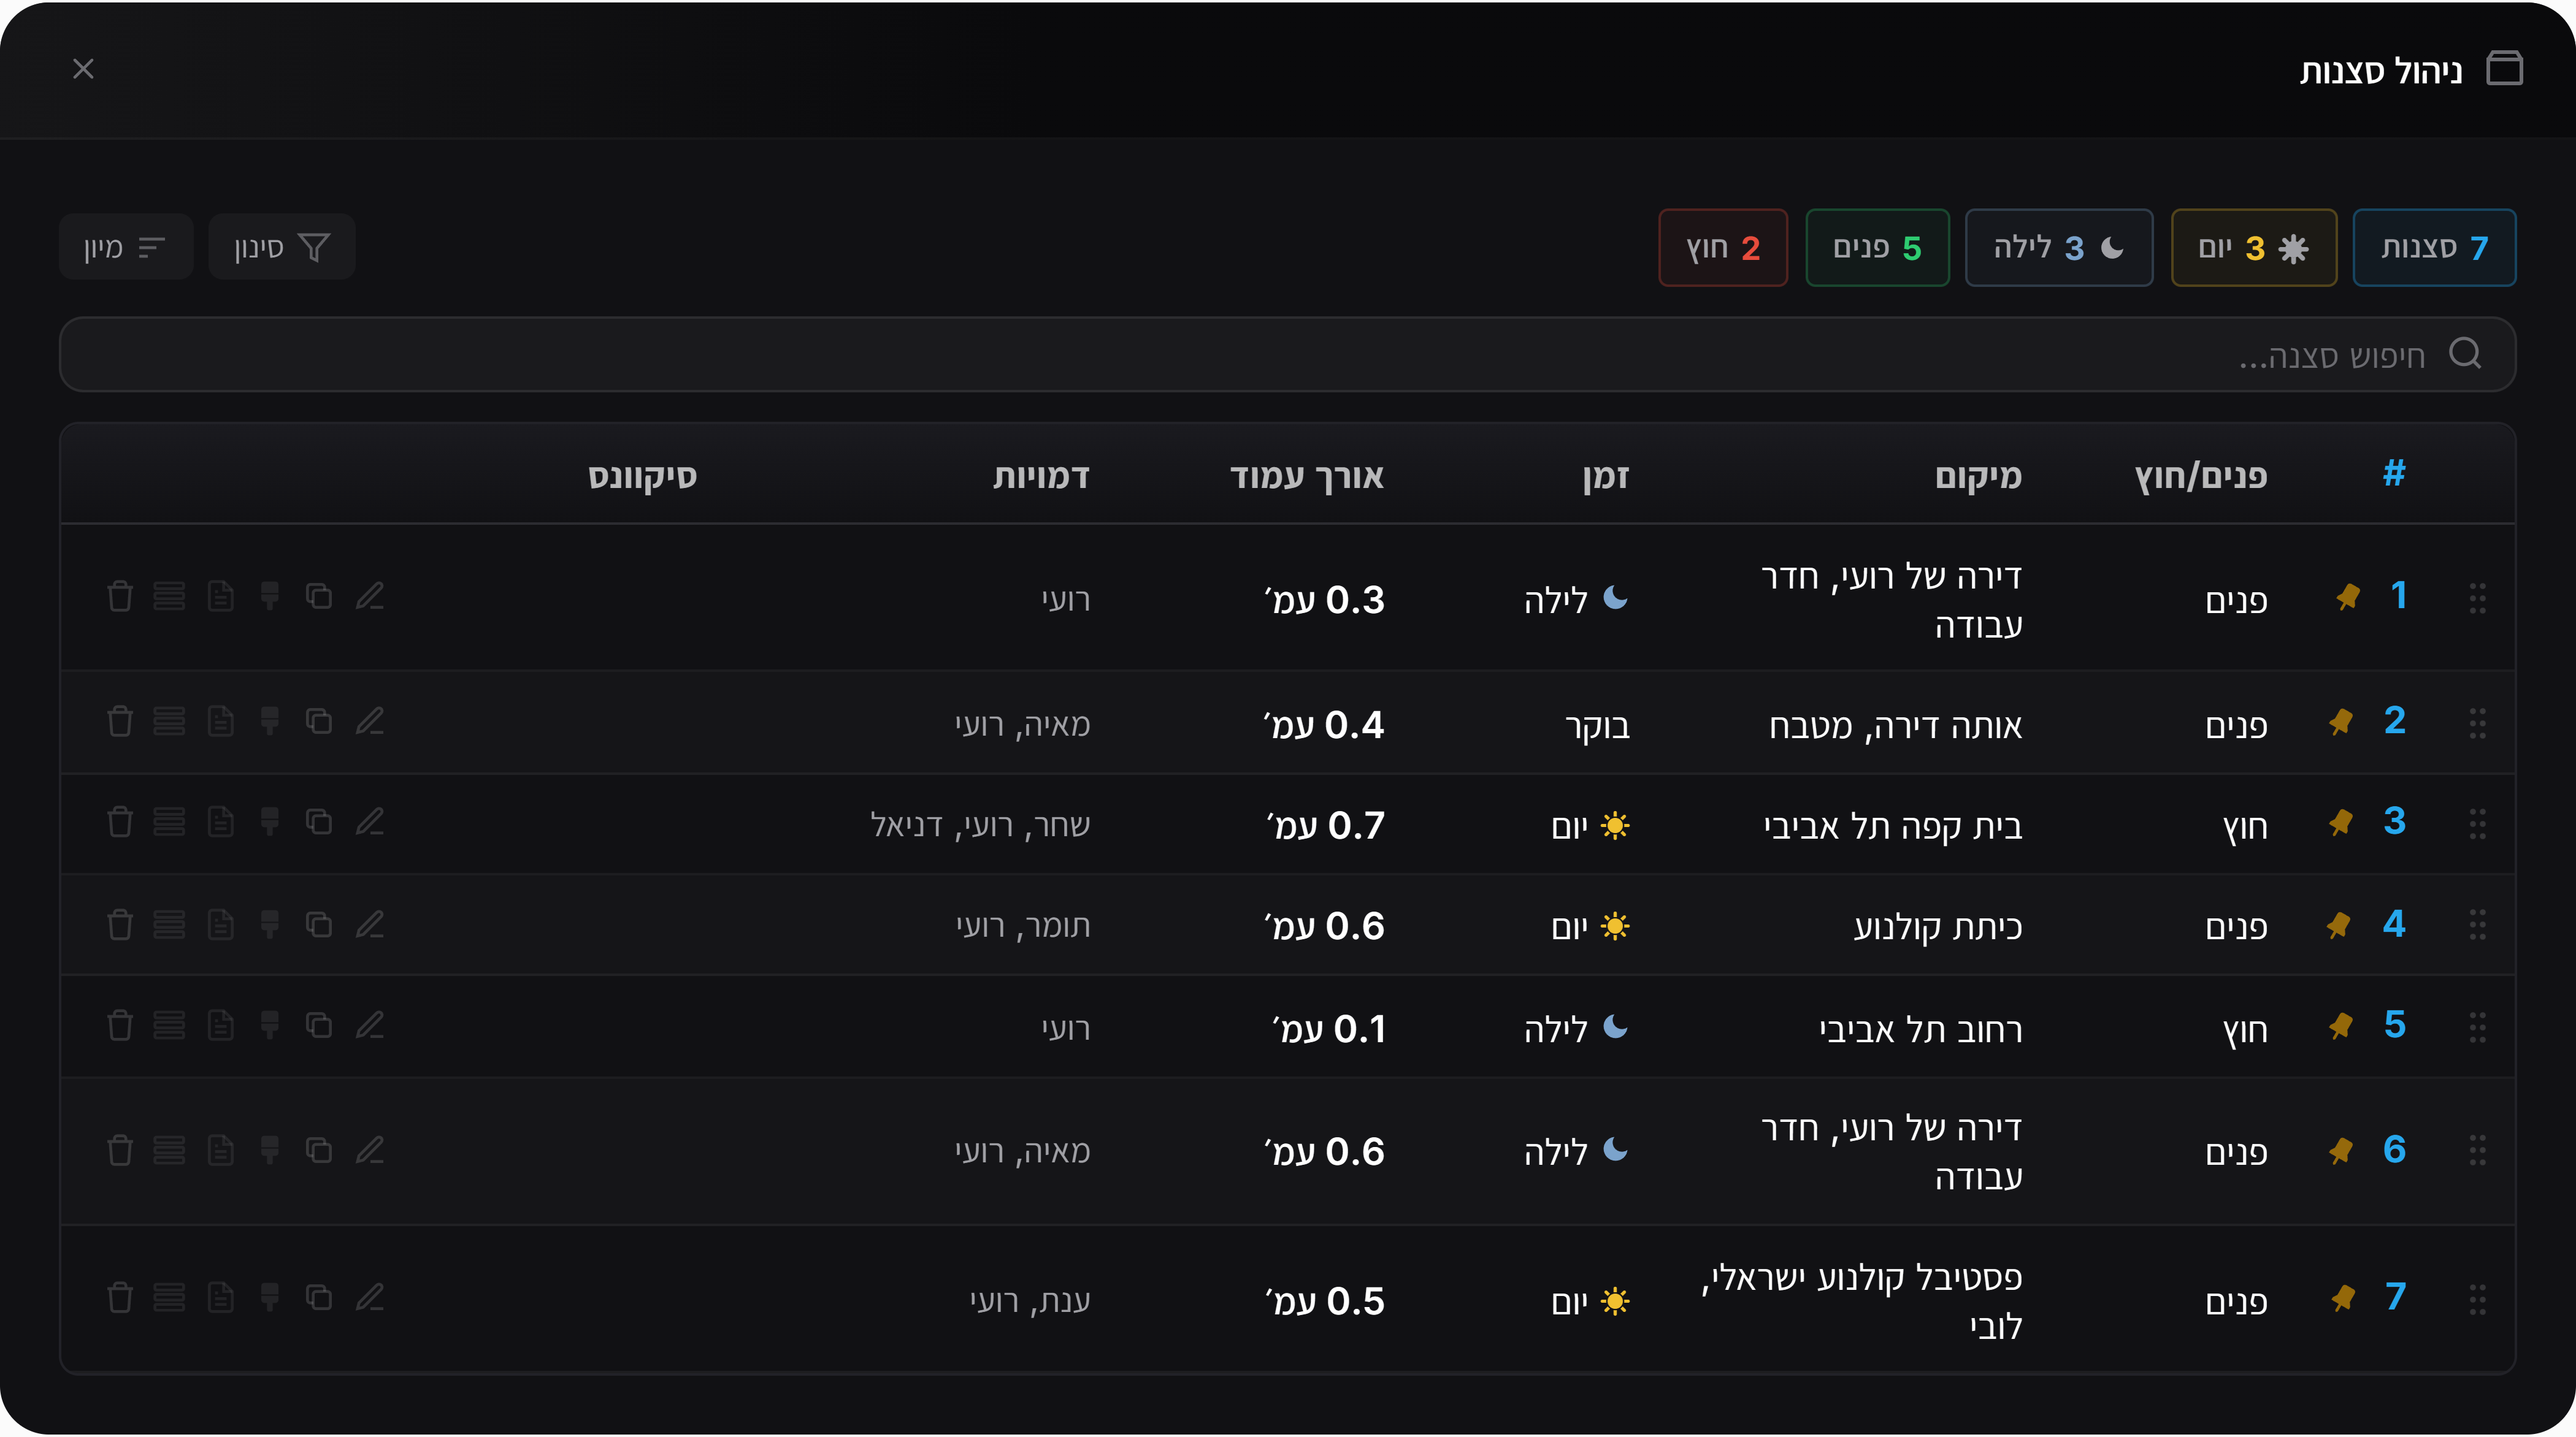
Task: Toggle the pin on scene 1
Action: [x=2347, y=598]
